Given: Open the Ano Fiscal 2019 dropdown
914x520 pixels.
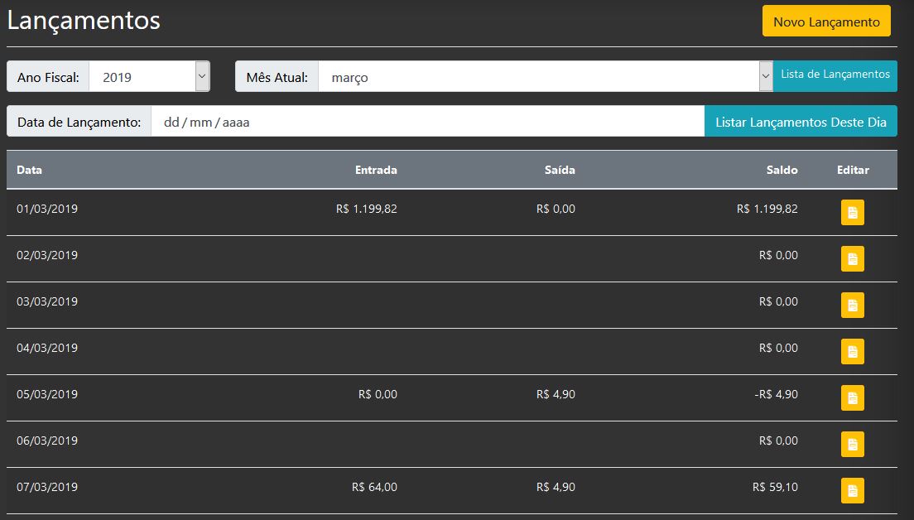Looking at the screenshot, I should [x=149, y=77].
